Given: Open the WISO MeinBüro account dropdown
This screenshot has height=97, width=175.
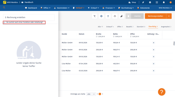Looking at the screenshot, I should click(x=165, y=8).
